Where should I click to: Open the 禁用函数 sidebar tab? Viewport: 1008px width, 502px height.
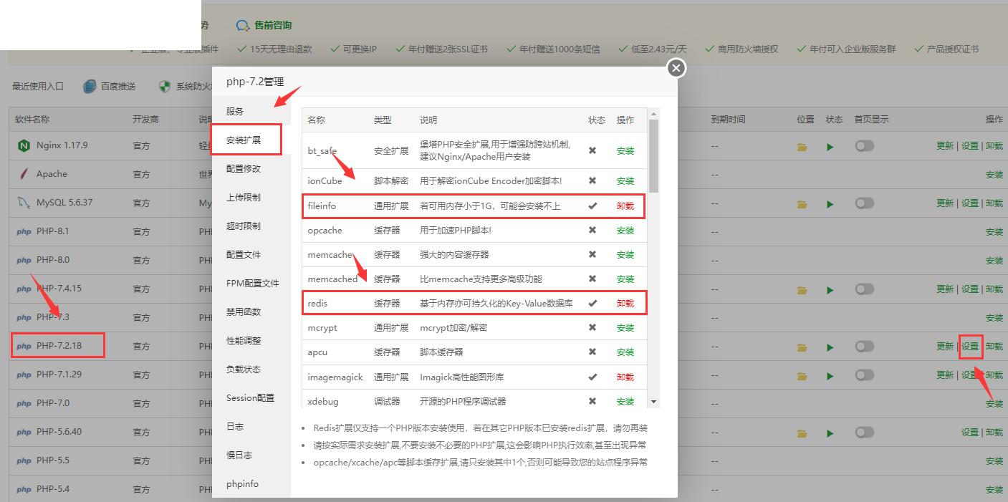(x=244, y=312)
